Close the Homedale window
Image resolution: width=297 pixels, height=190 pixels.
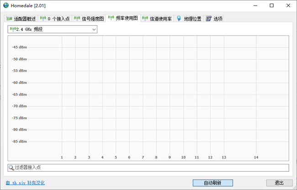pyautogui.click(x=288, y=5)
